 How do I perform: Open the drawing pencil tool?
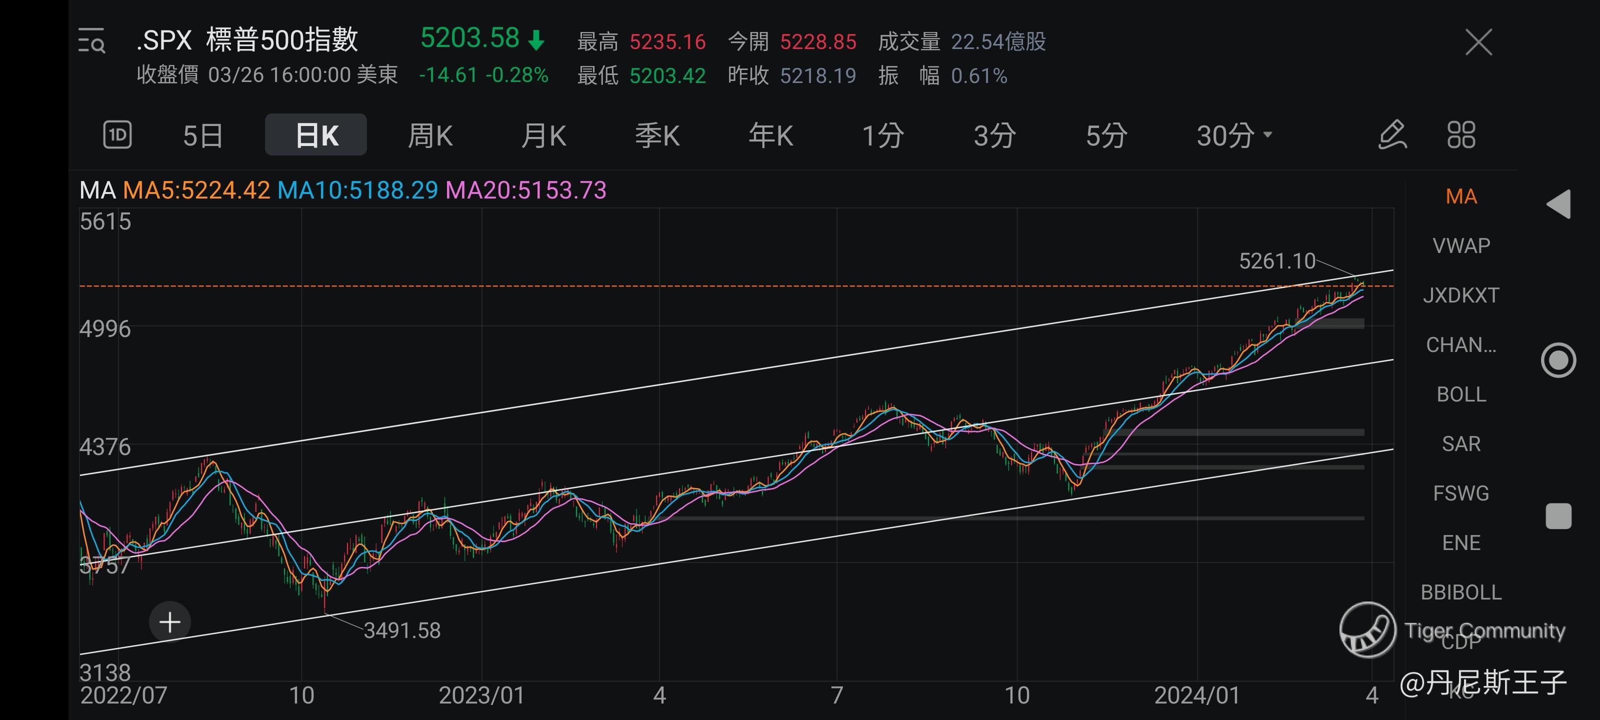click(x=1392, y=135)
